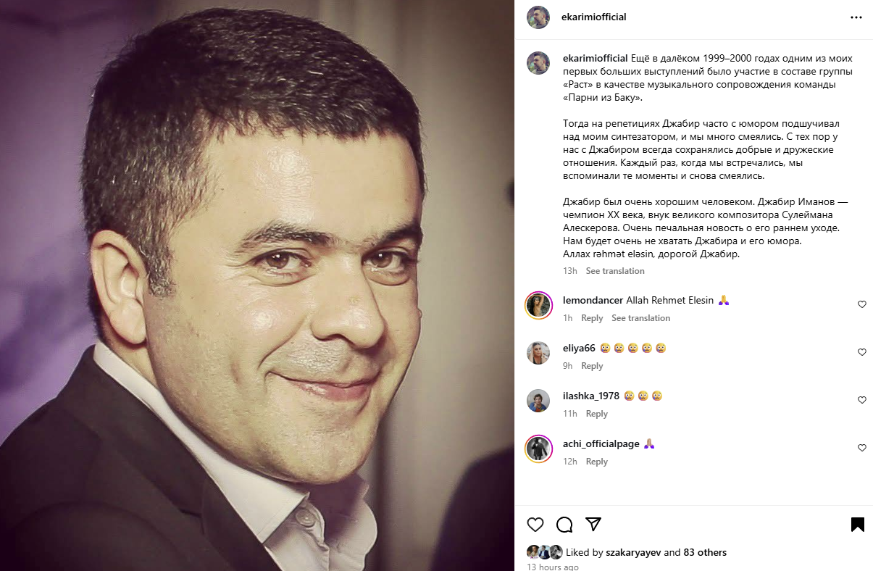Like the post with the heart icon

click(x=535, y=525)
